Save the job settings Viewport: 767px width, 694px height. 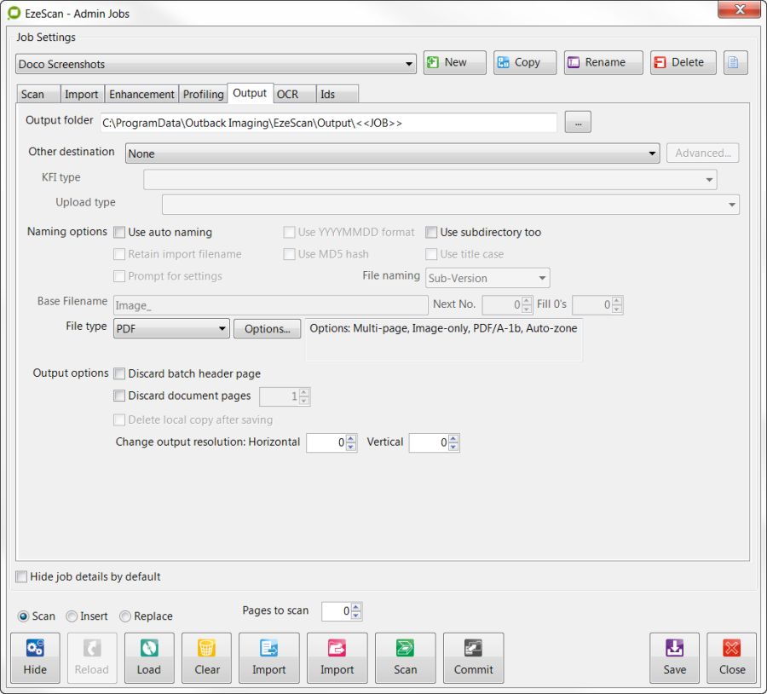click(x=674, y=657)
